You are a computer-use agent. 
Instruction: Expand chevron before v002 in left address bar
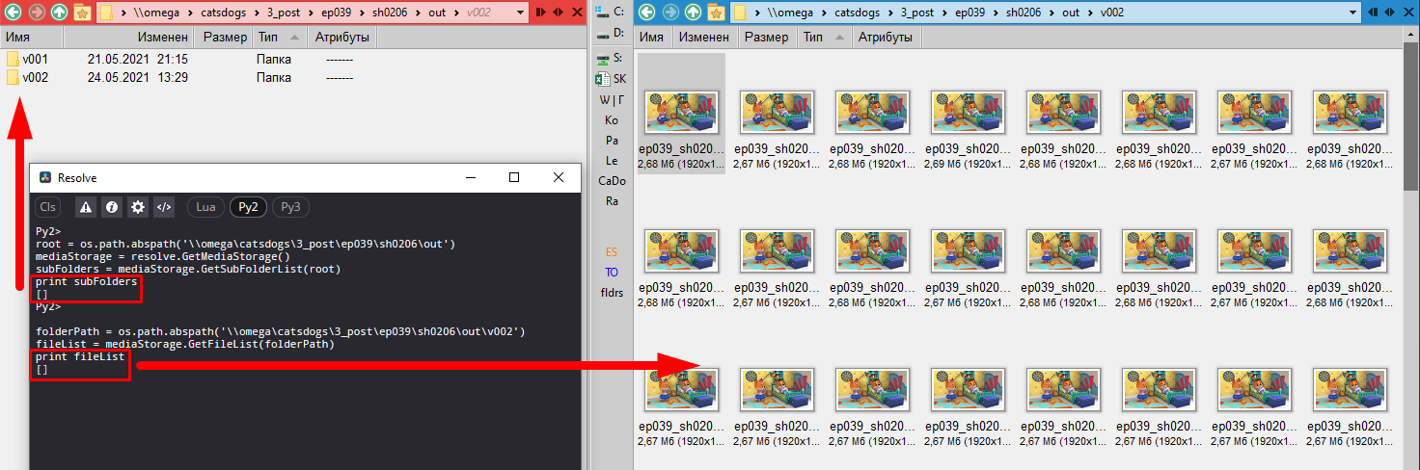tap(458, 13)
